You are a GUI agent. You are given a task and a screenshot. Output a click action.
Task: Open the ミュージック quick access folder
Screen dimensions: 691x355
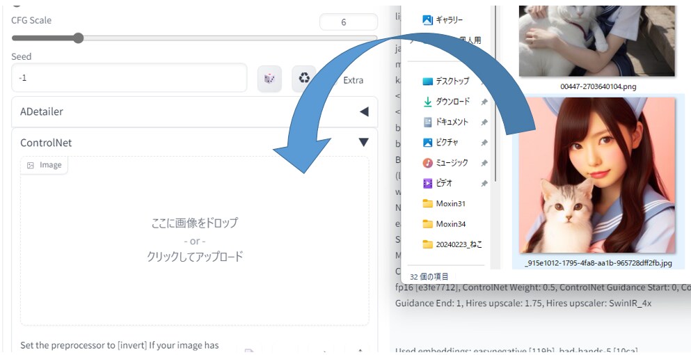click(x=452, y=162)
